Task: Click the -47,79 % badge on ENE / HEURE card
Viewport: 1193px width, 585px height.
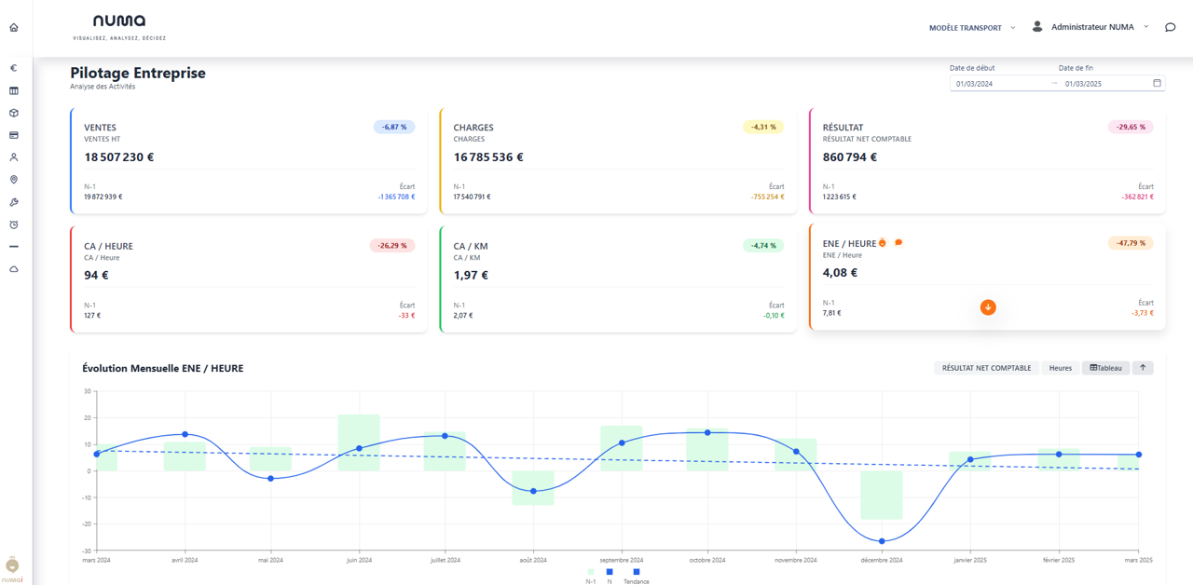Action: pyautogui.click(x=1131, y=243)
